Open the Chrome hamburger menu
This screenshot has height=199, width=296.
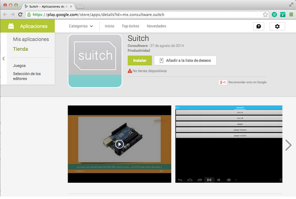[291, 14]
